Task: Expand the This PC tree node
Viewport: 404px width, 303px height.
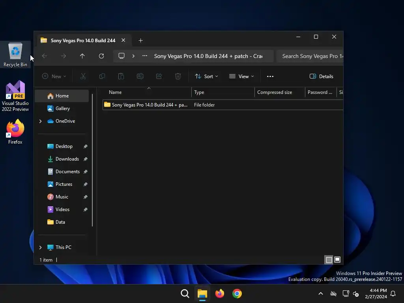Action: [41, 247]
